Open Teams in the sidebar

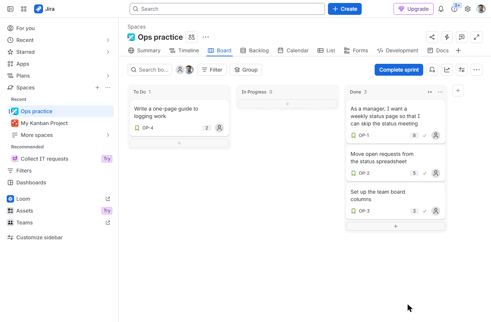coord(59,223)
